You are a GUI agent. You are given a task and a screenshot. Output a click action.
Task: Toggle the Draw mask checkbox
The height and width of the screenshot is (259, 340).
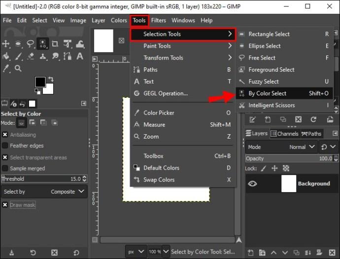point(5,205)
